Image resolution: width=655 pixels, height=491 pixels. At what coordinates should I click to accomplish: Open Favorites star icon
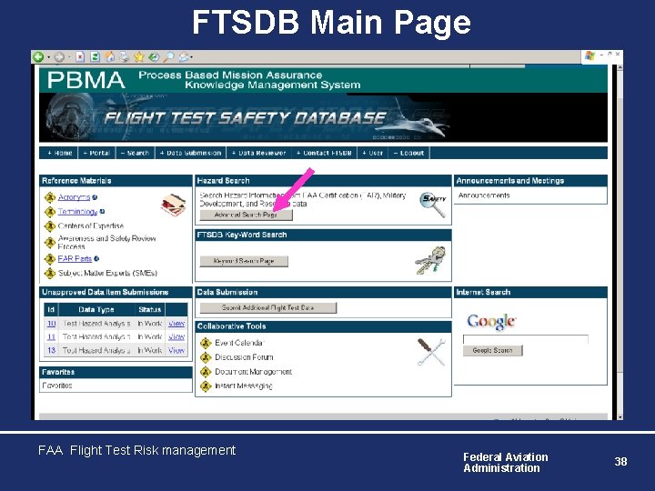[x=138, y=56]
